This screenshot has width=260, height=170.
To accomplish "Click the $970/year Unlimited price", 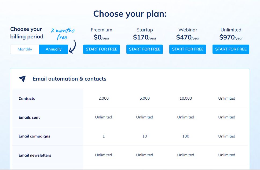I will [231, 37].
